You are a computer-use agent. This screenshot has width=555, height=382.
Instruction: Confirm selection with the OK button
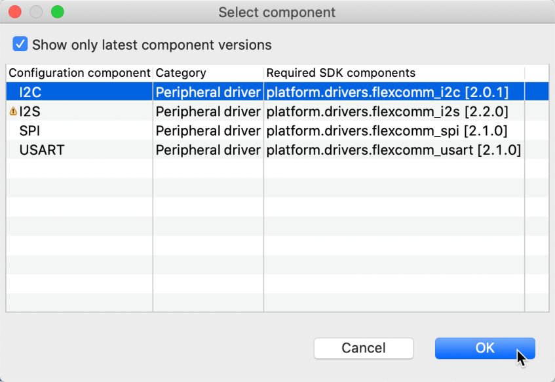coord(484,349)
